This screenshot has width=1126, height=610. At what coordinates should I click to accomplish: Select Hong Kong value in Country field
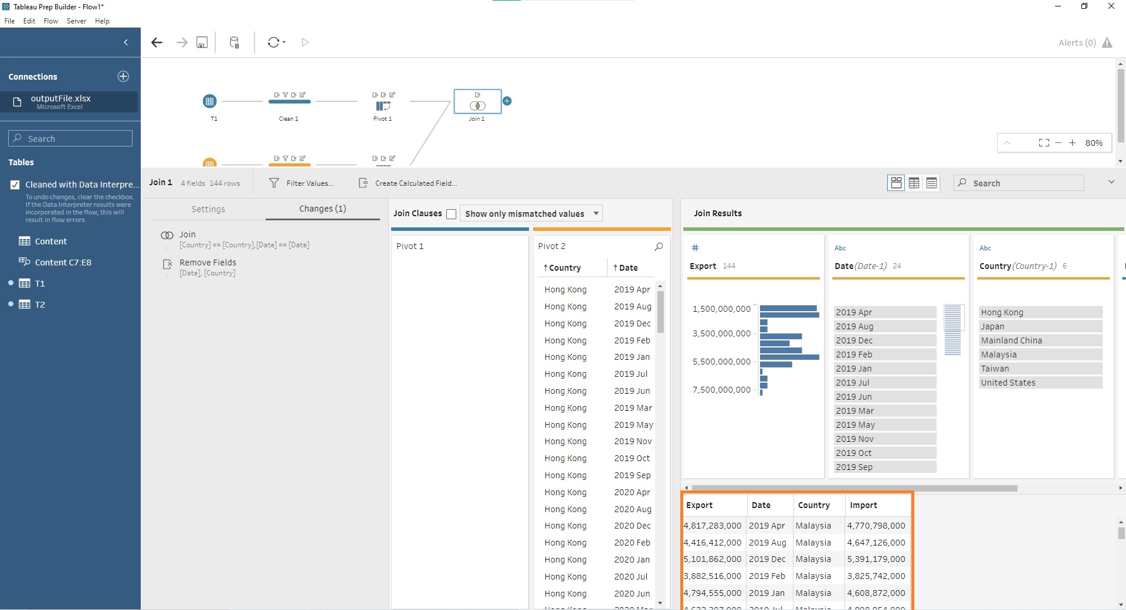pyautogui.click(x=1041, y=312)
